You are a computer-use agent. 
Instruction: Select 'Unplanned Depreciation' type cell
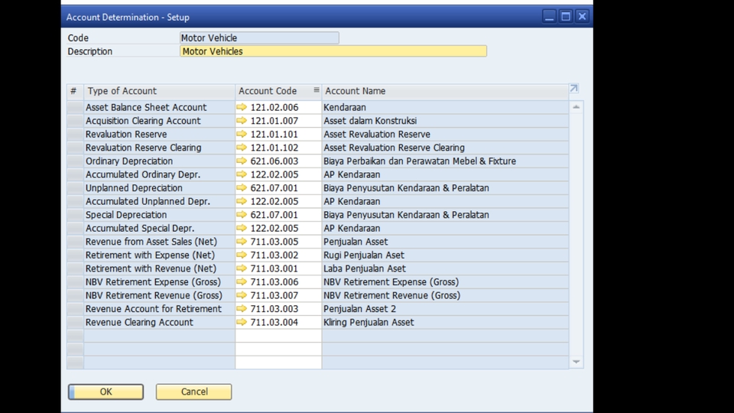159,188
